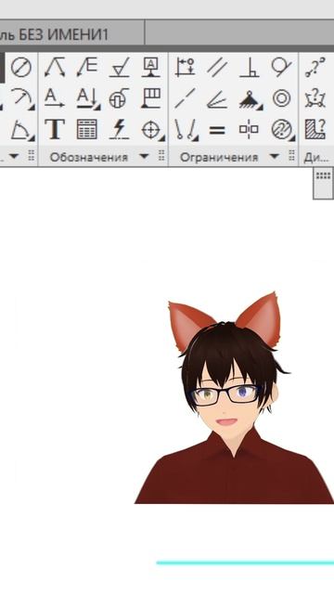Grab the Ограничения panel grip handle
Image resolution: width=334 pixels, height=594 pixels.
coord(291,155)
